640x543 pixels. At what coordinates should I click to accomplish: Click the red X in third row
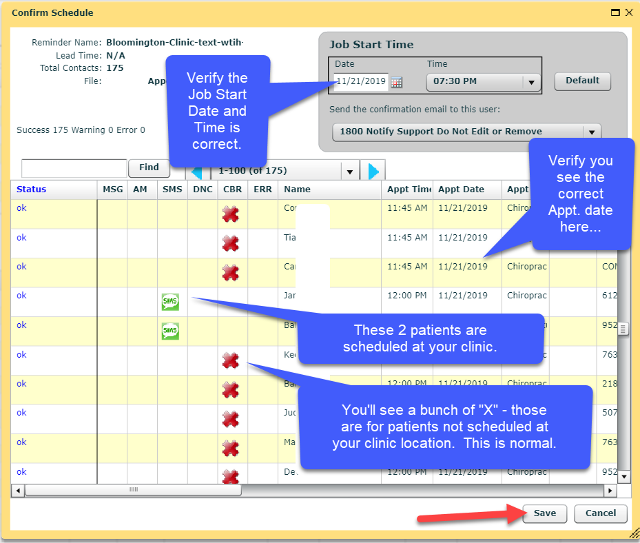point(230,273)
